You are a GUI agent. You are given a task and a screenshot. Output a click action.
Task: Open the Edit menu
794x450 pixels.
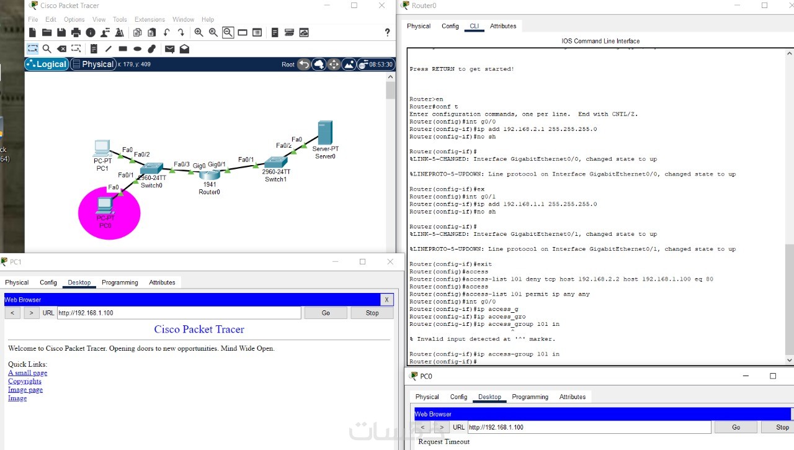point(51,19)
